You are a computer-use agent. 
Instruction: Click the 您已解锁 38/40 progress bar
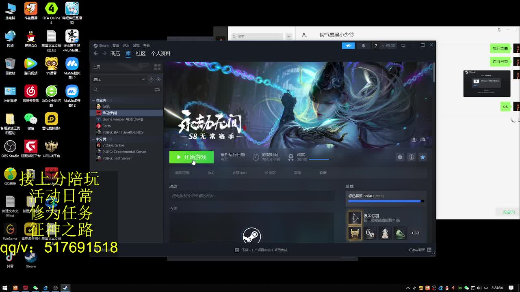pyautogui.click(x=386, y=201)
